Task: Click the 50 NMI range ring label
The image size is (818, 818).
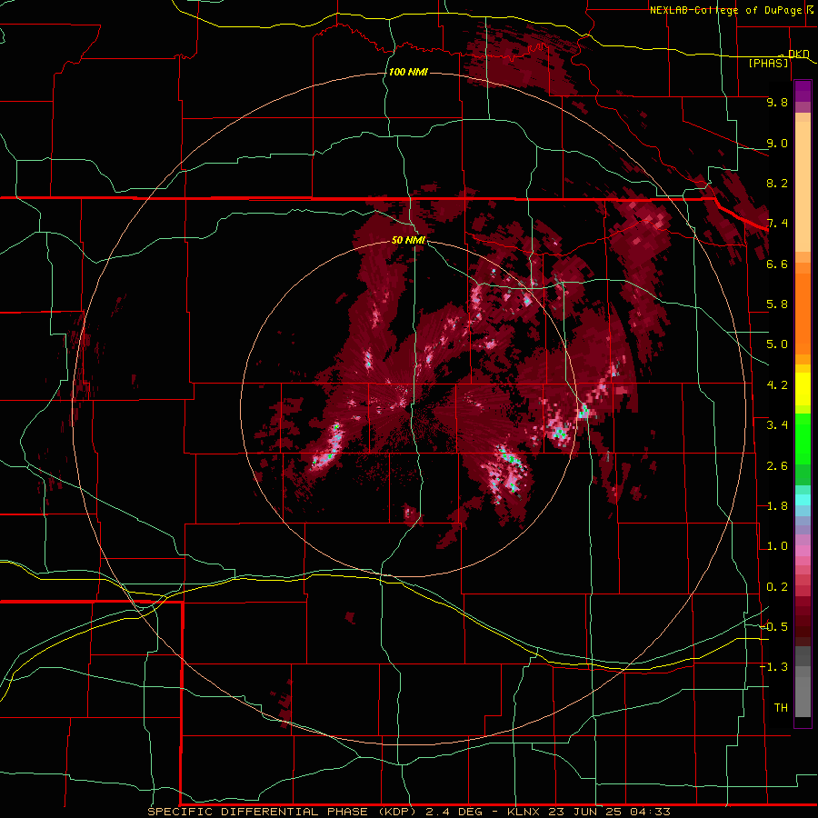Action: click(408, 240)
